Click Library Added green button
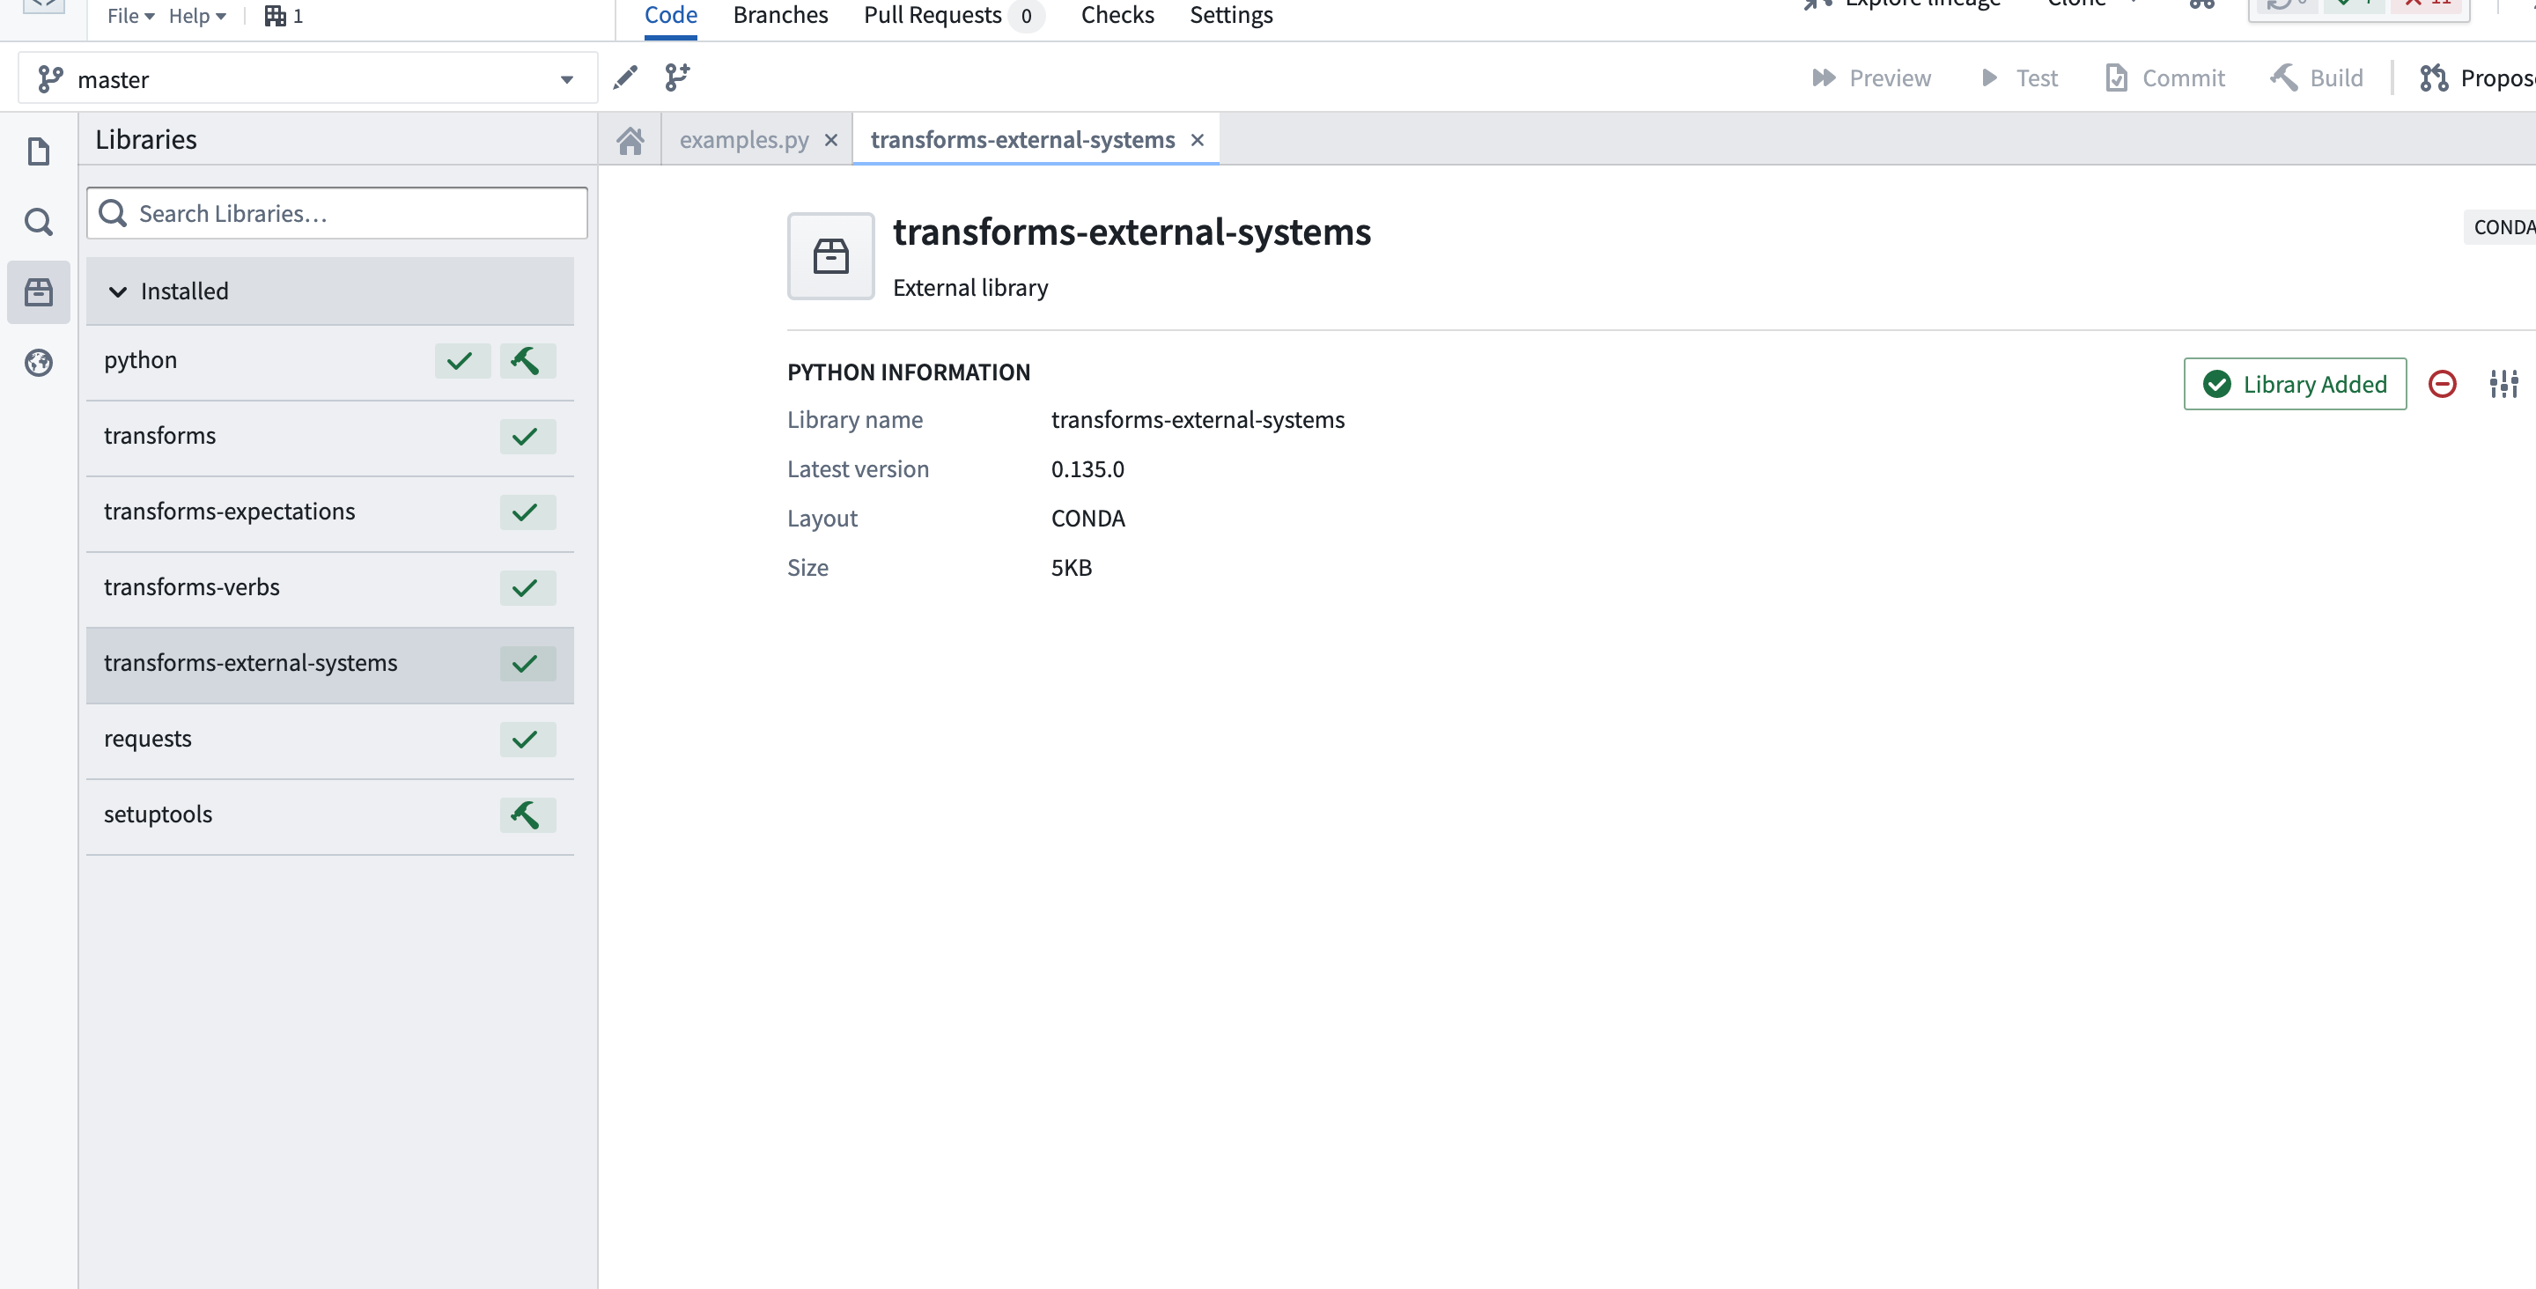The height and width of the screenshot is (1289, 2536). tap(2295, 383)
